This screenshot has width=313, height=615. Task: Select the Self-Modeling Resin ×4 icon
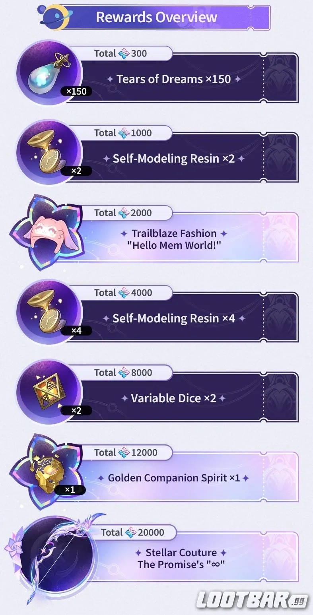point(49,312)
